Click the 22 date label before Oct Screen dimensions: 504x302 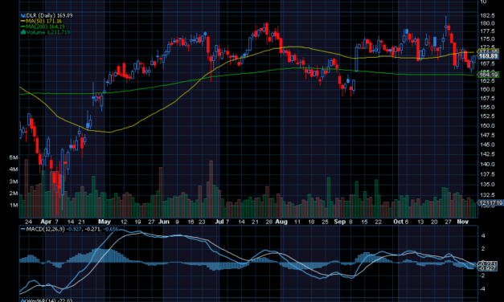pos(378,222)
